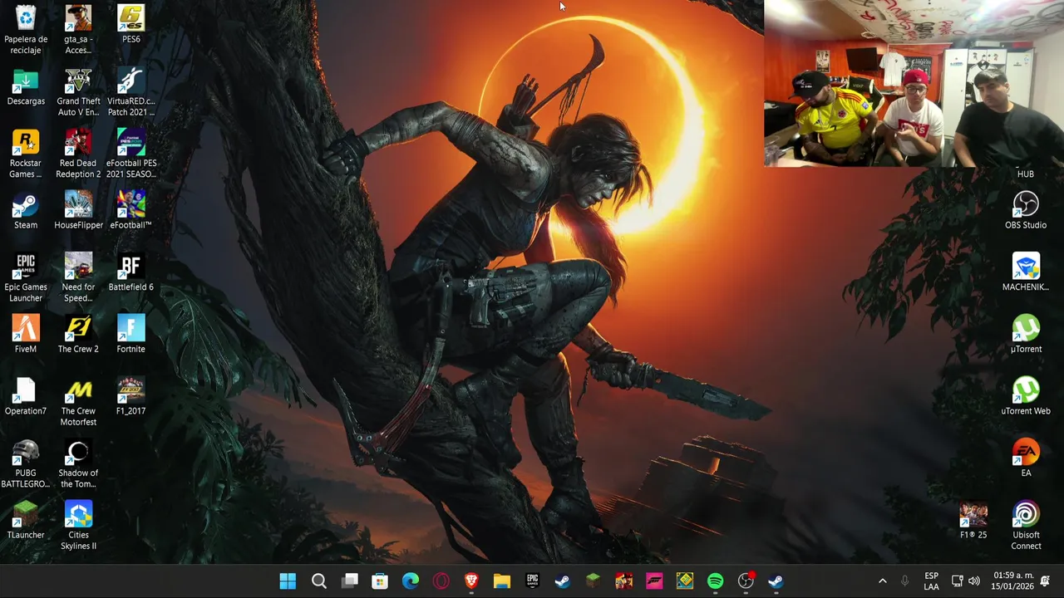Open the network status tray icon

[x=957, y=581]
